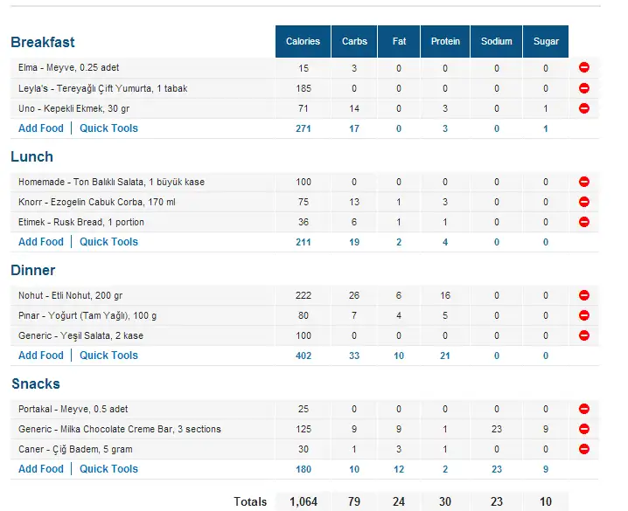Viewport: 628px width, 511px height.
Task: Delete Etimek Rusk Bread from lunch
Action: [584, 222]
